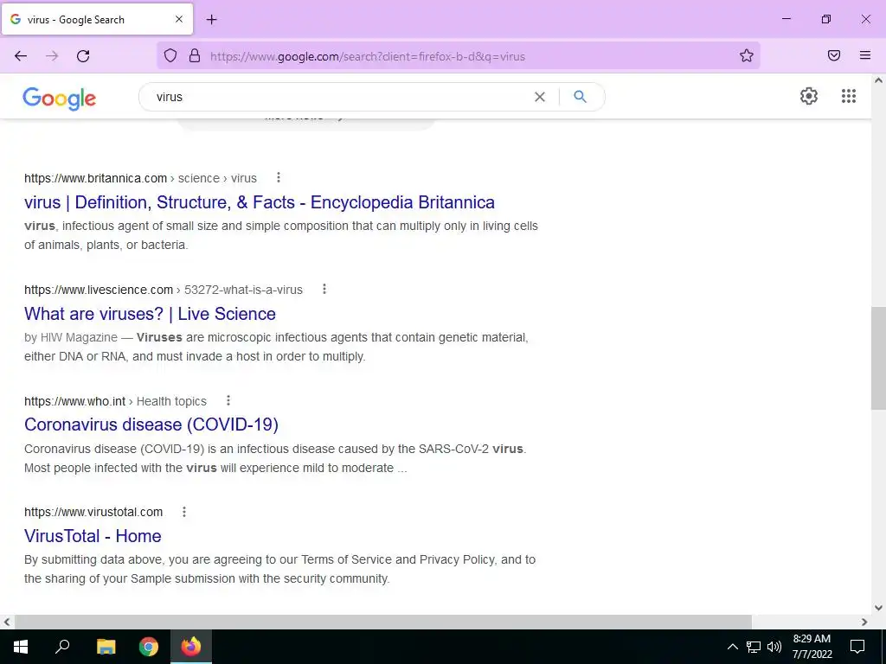Screen dimensions: 886x664
Task: Click the scroll right arrow
Action: click(864, 622)
